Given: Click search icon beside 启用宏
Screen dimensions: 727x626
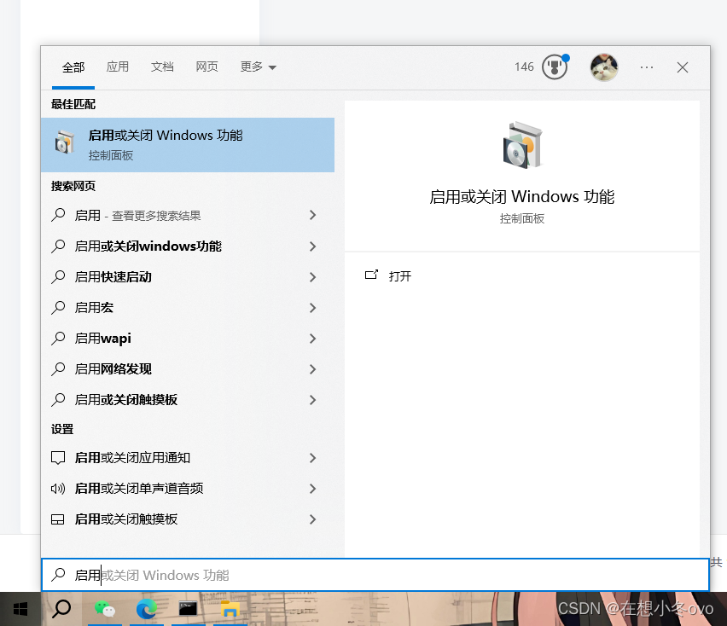Looking at the screenshot, I should point(58,307).
